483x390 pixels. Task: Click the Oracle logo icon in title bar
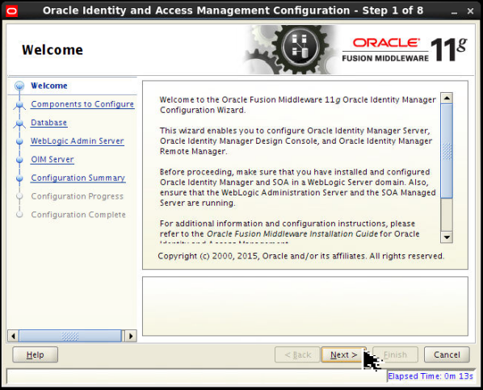click(x=11, y=11)
